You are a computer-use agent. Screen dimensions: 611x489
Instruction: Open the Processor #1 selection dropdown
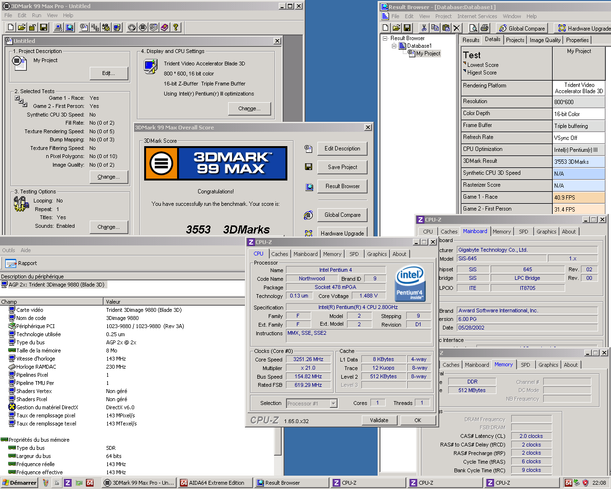pyautogui.click(x=333, y=404)
